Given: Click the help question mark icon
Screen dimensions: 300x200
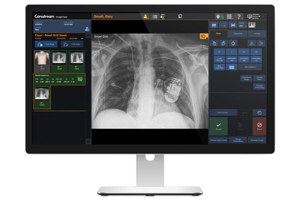Looking at the screenshot, I should pyautogui.click(x=239, y=16).
